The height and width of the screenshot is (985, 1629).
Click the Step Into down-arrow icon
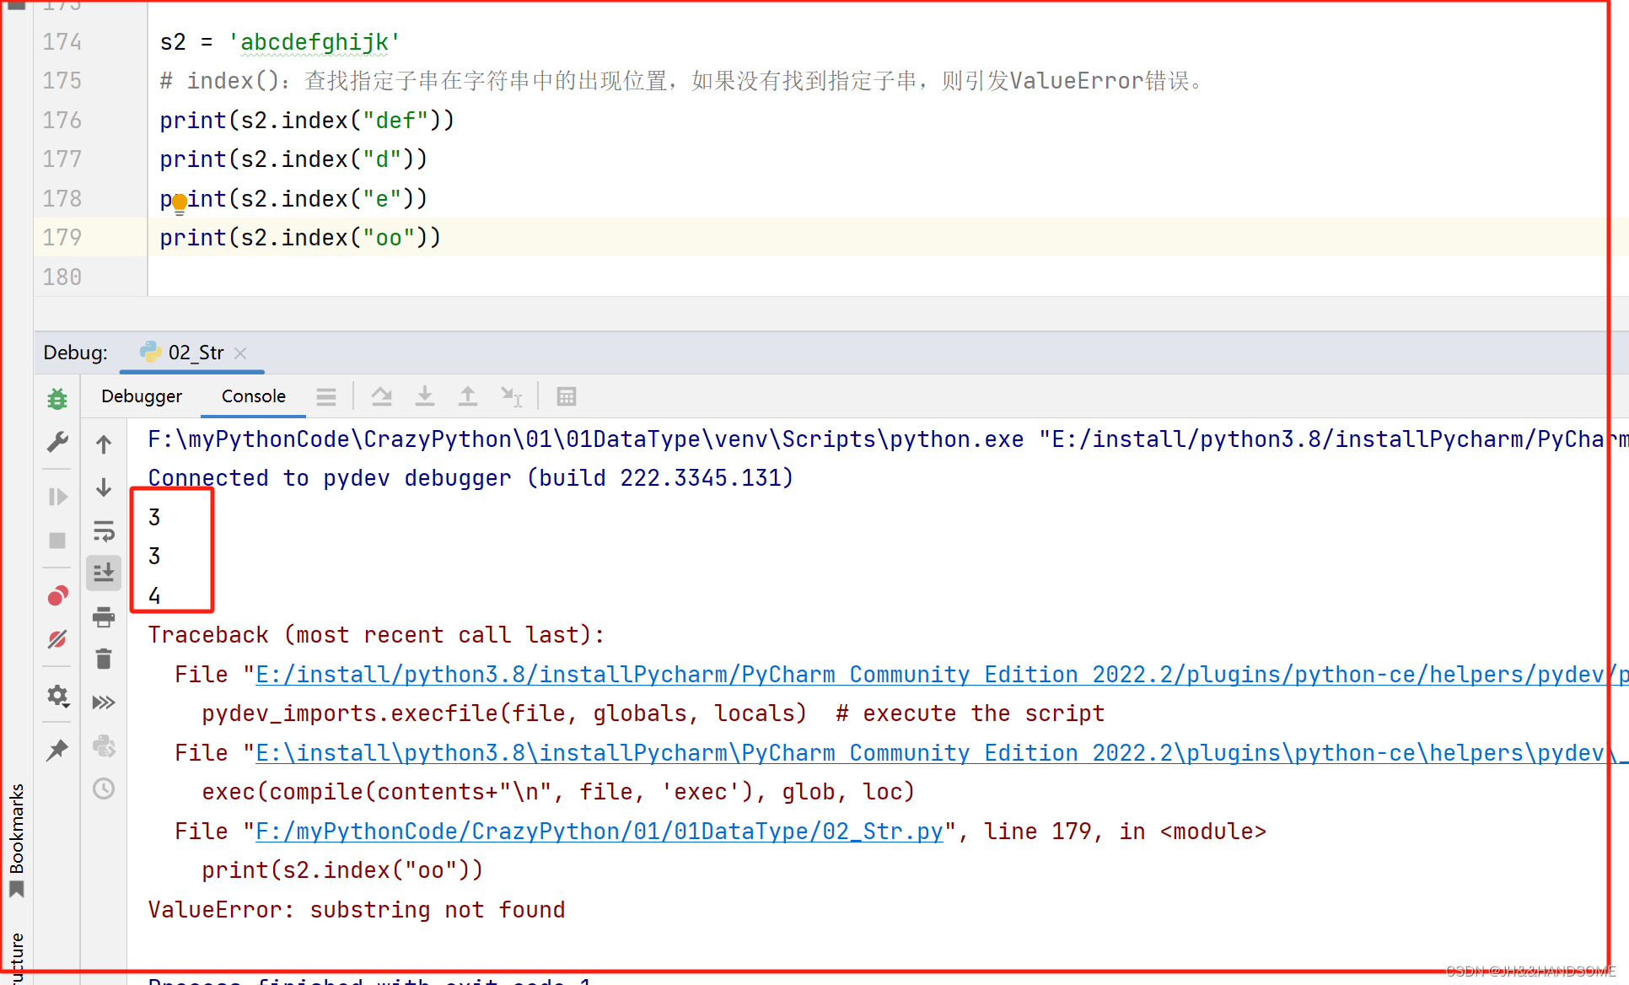pos(425,396)
